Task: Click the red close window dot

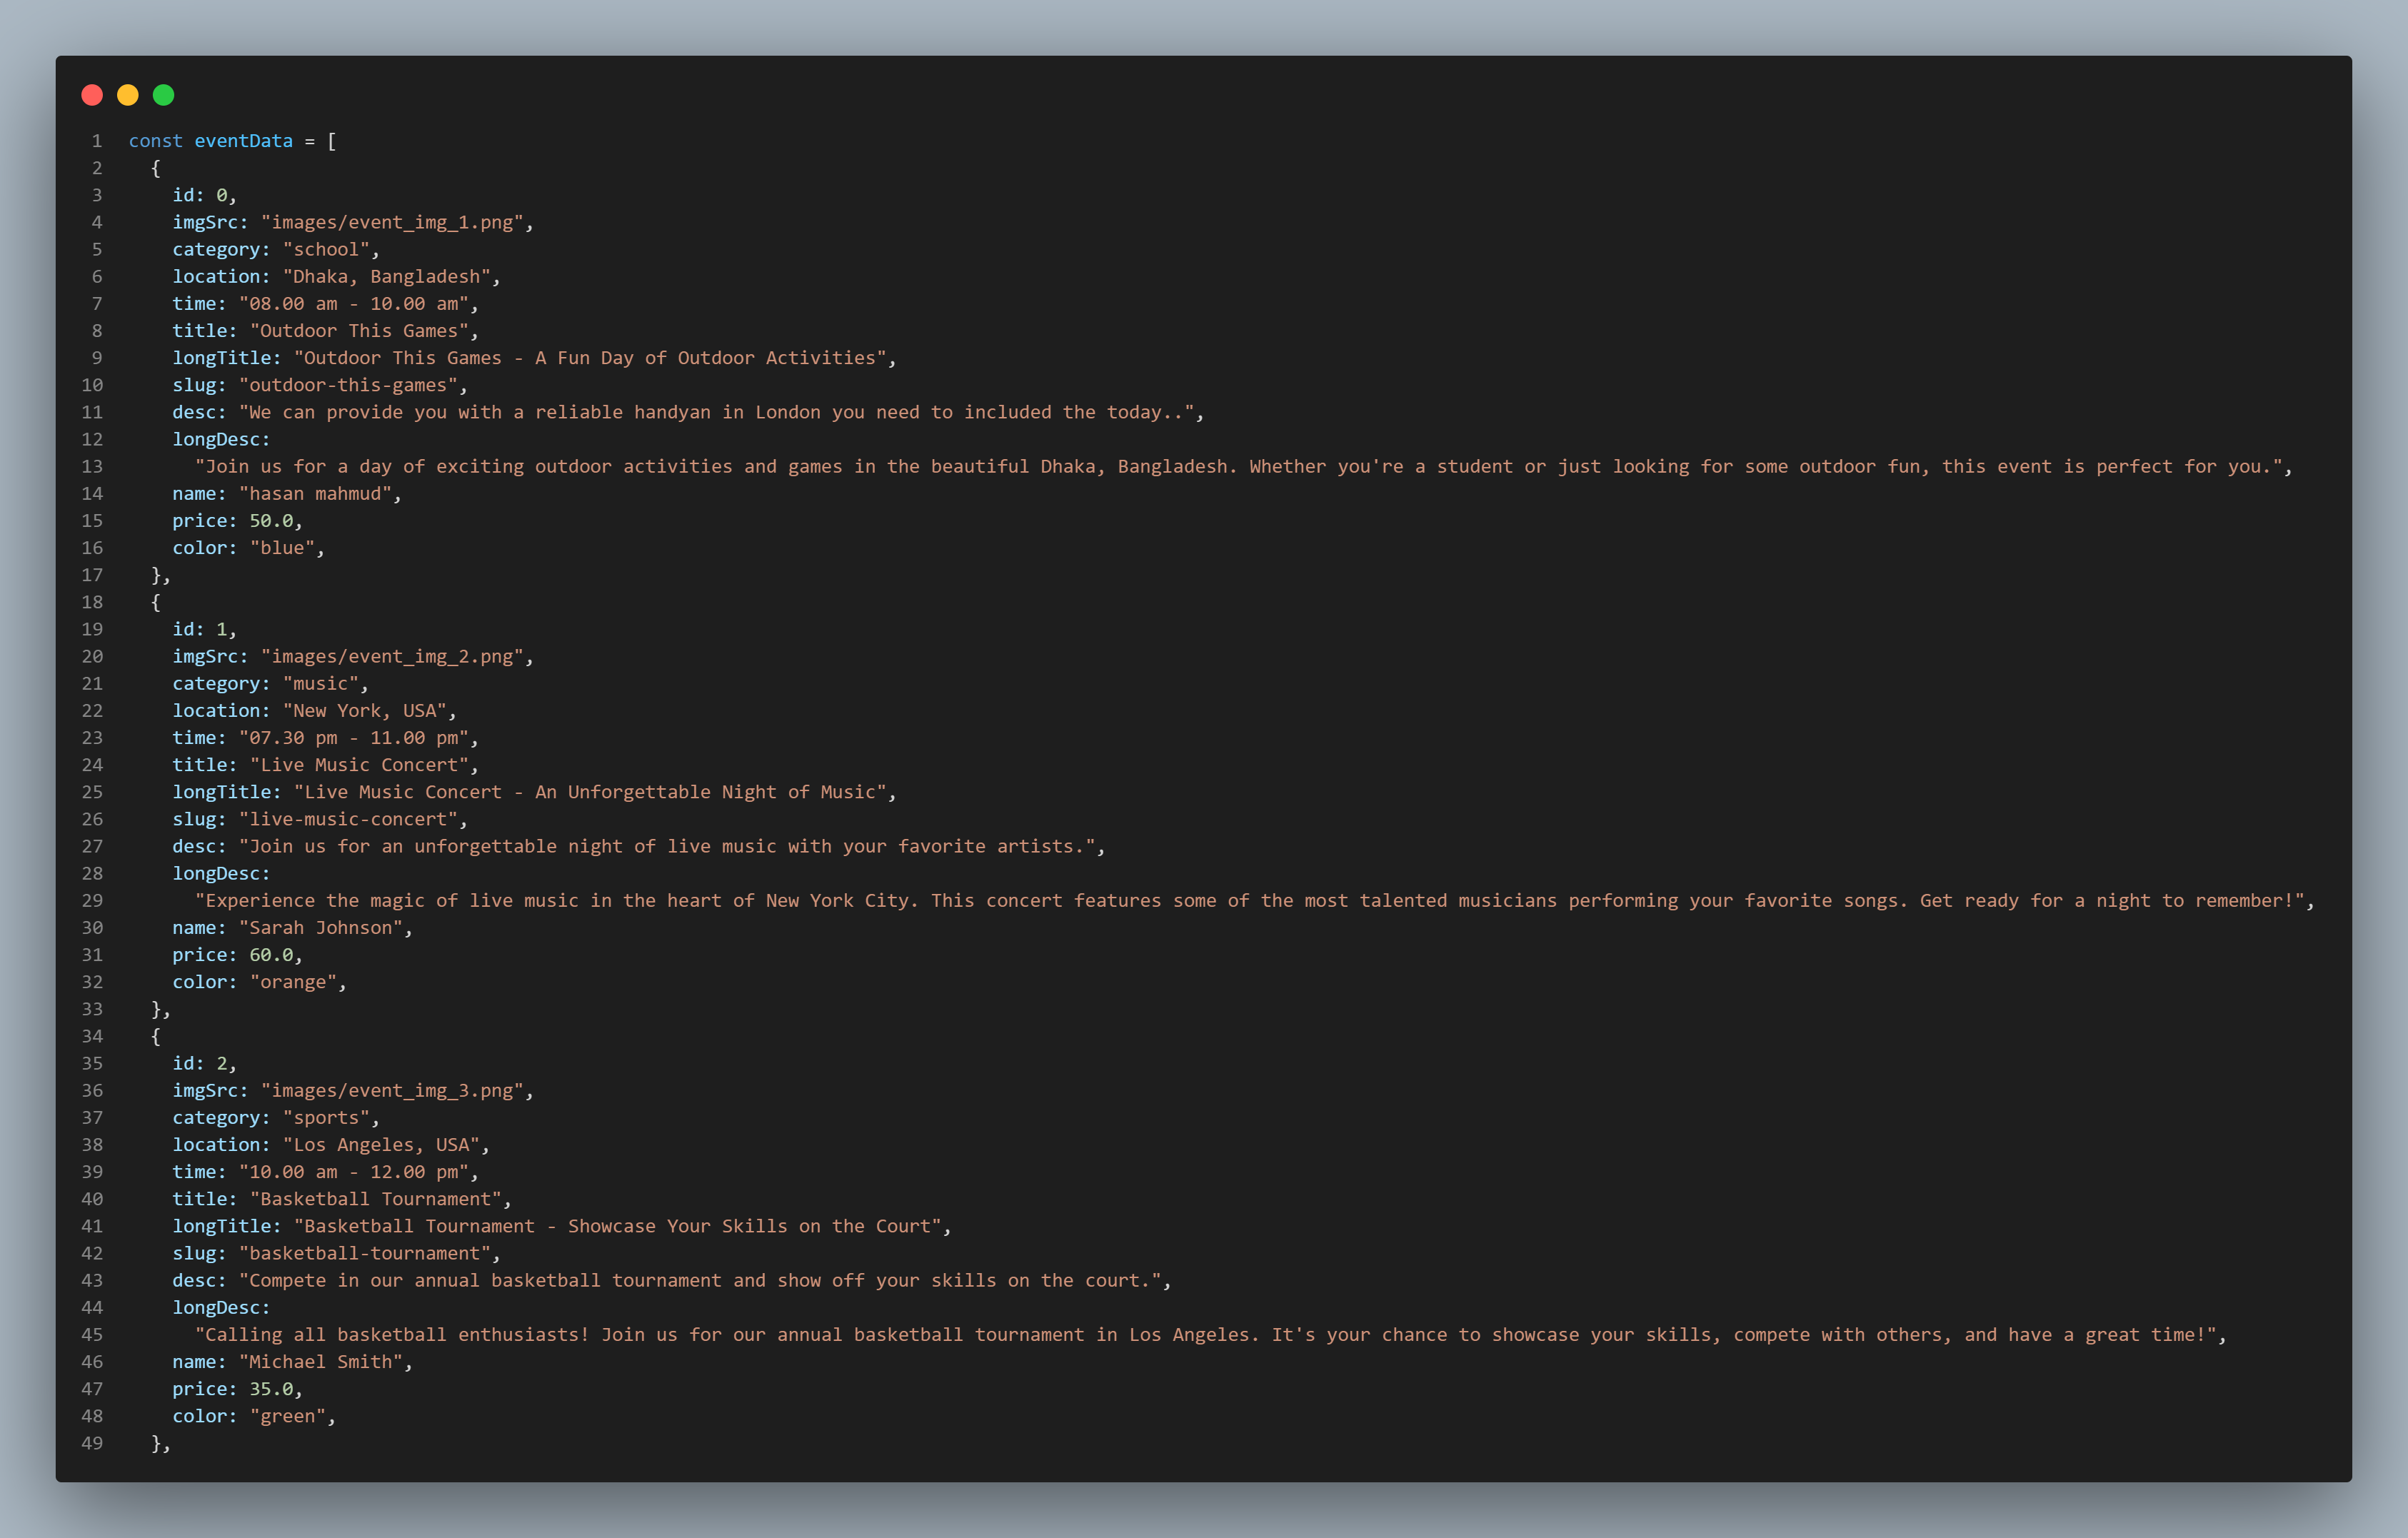Action: tap(92, 95)
